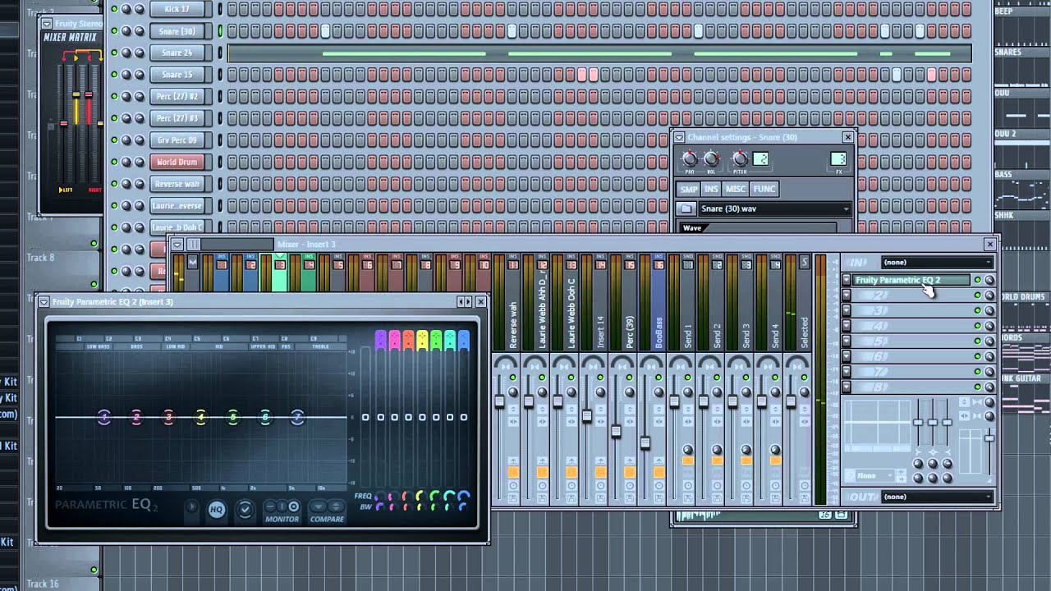1051x591 pixels.
Task: Click the Monitor mode switch in EQ
Action: (282, 506)
